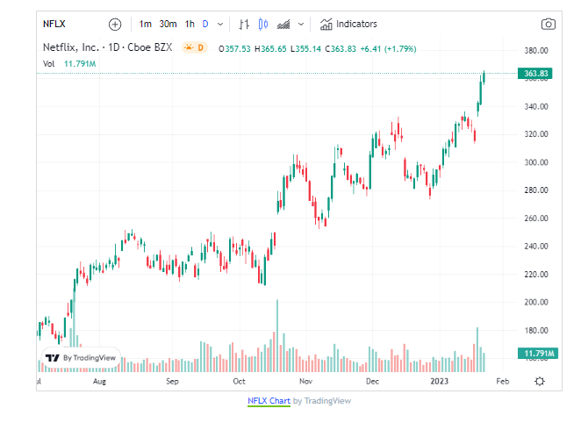
Task: Switch to 30m timeframe
Action: point(168,24)
